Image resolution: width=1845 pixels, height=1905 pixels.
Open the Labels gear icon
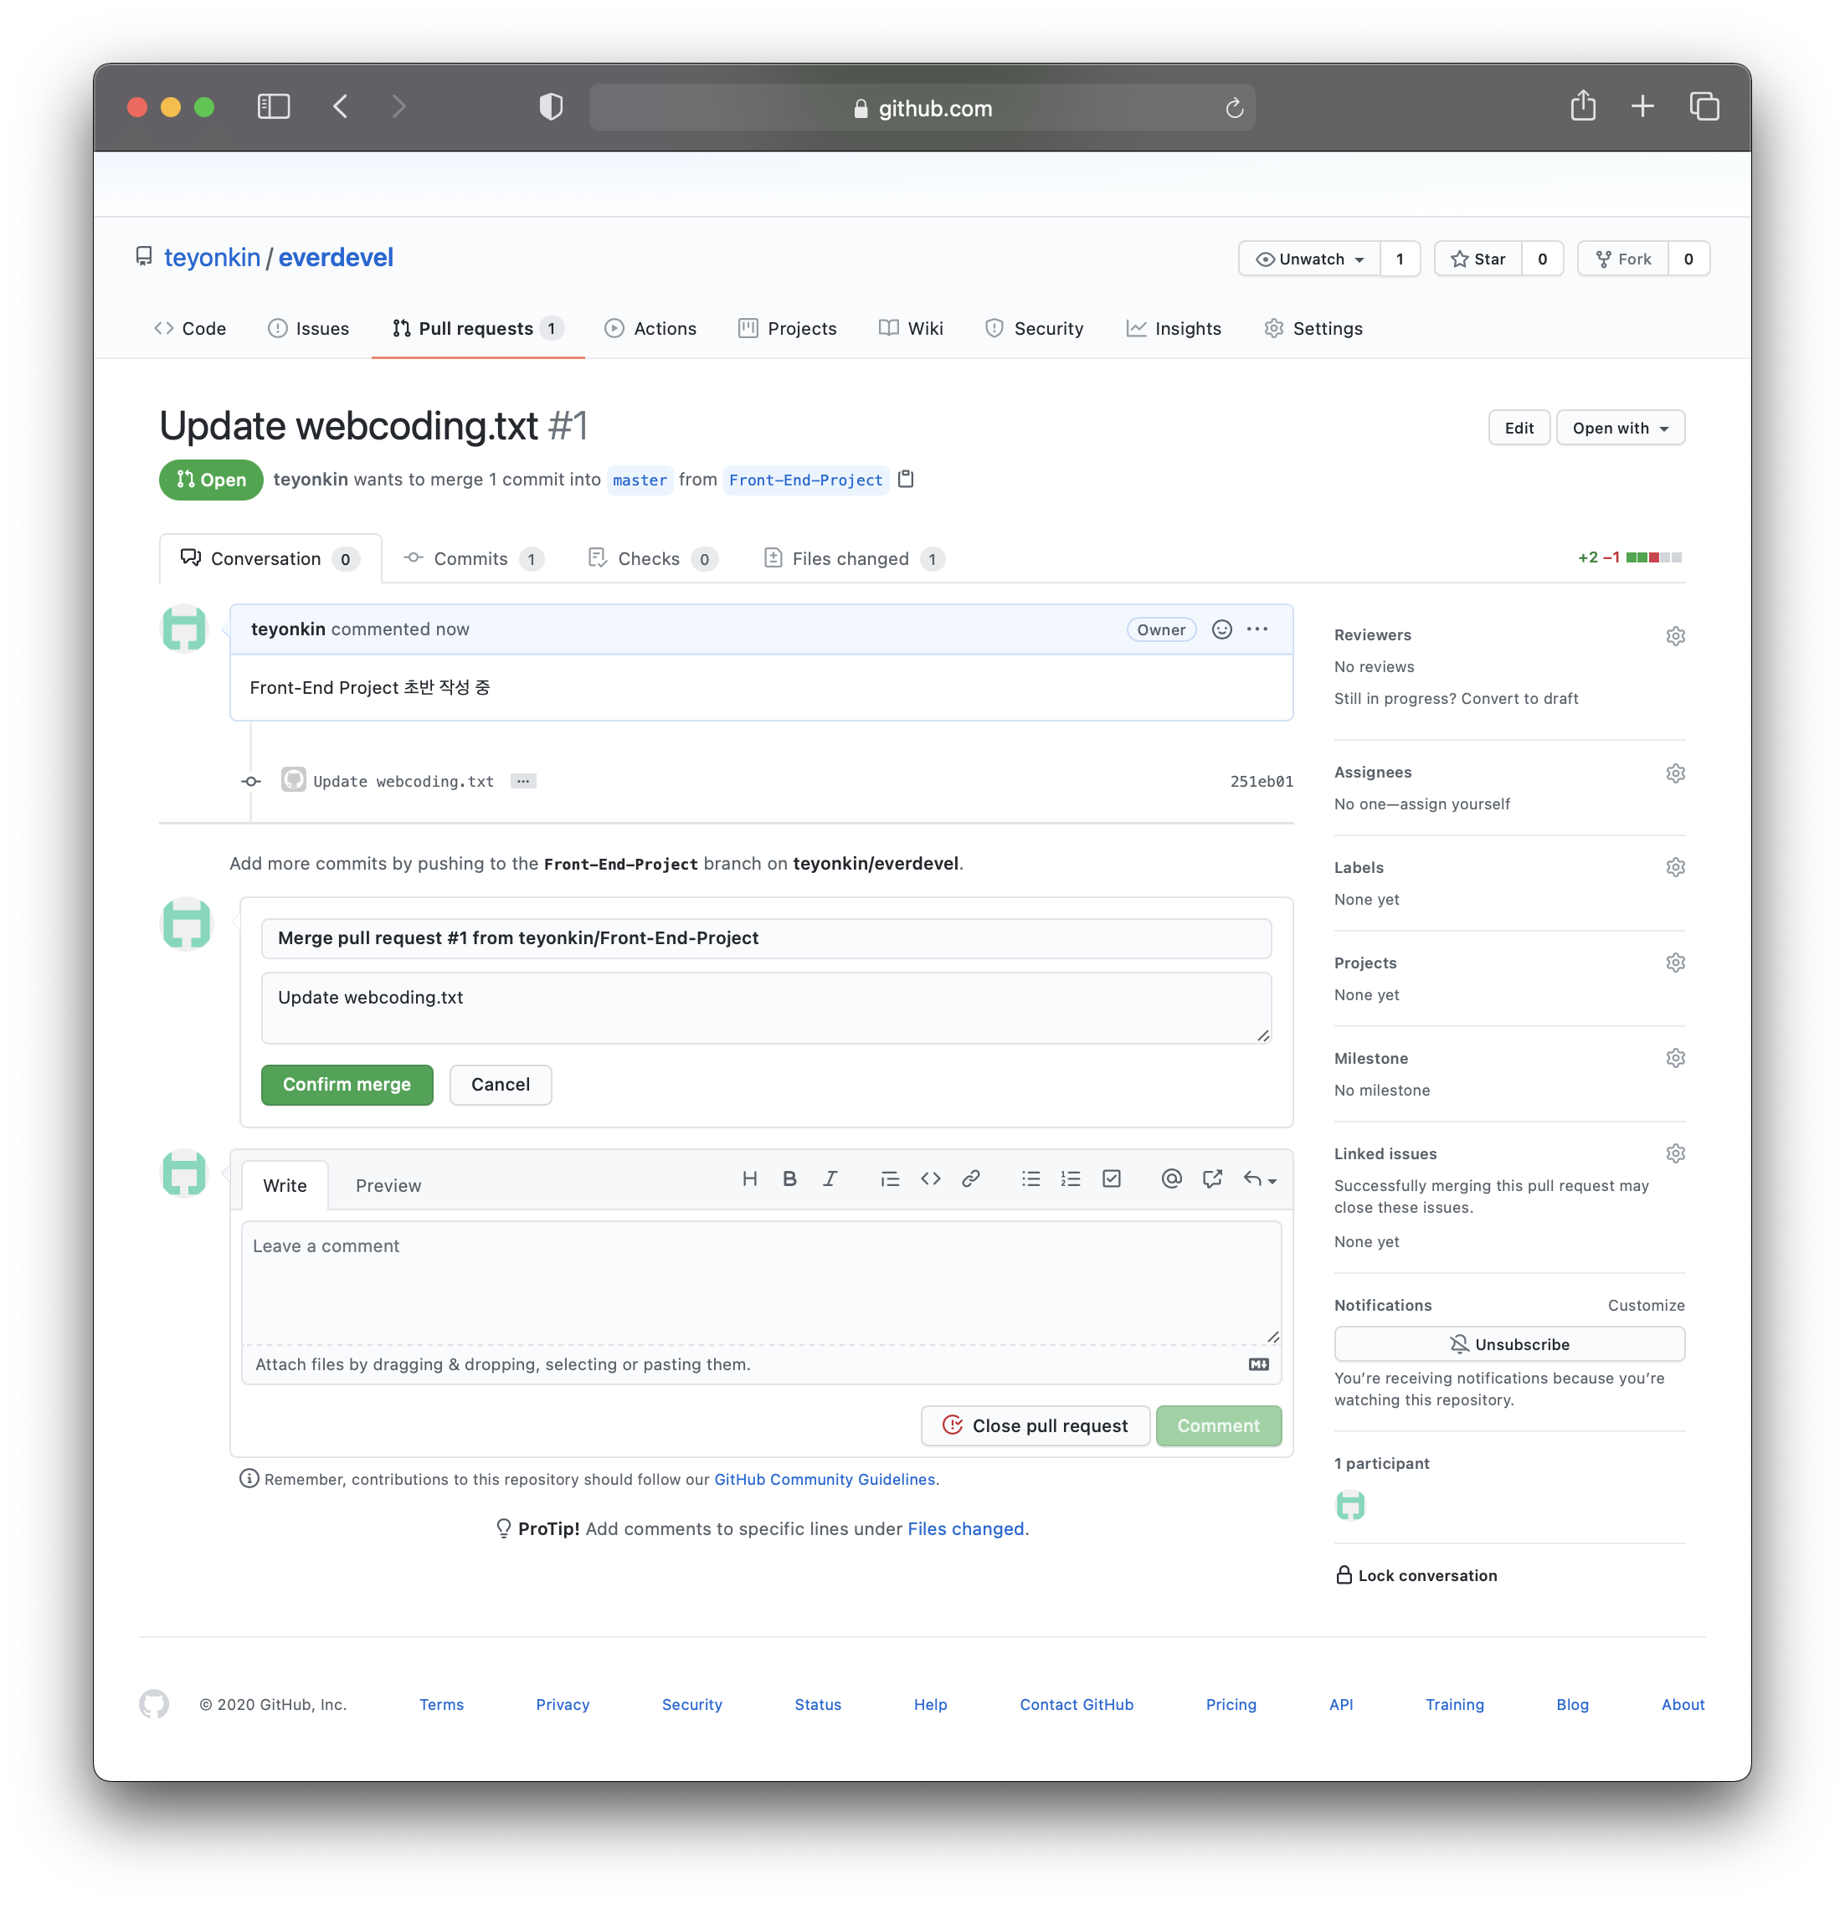(1675, 867)
